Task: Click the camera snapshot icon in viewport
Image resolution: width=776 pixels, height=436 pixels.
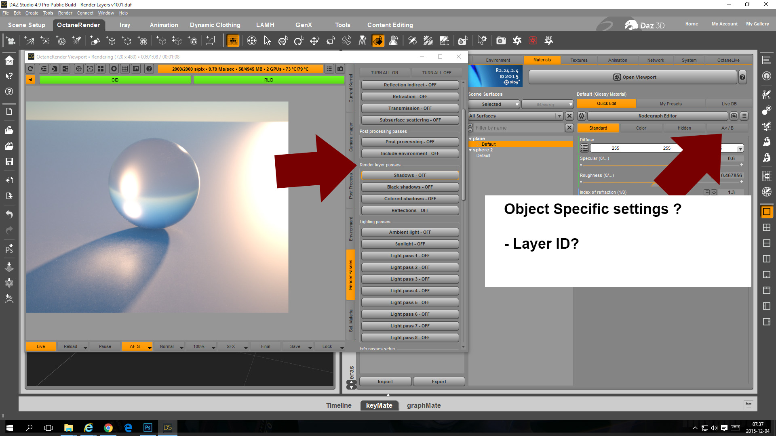Action: pos(340,69)
